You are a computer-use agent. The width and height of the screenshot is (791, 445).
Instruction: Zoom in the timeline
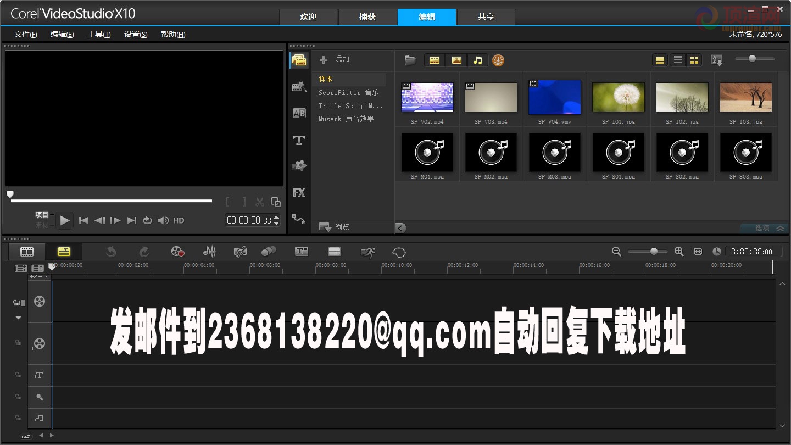[x=679, y=252]
